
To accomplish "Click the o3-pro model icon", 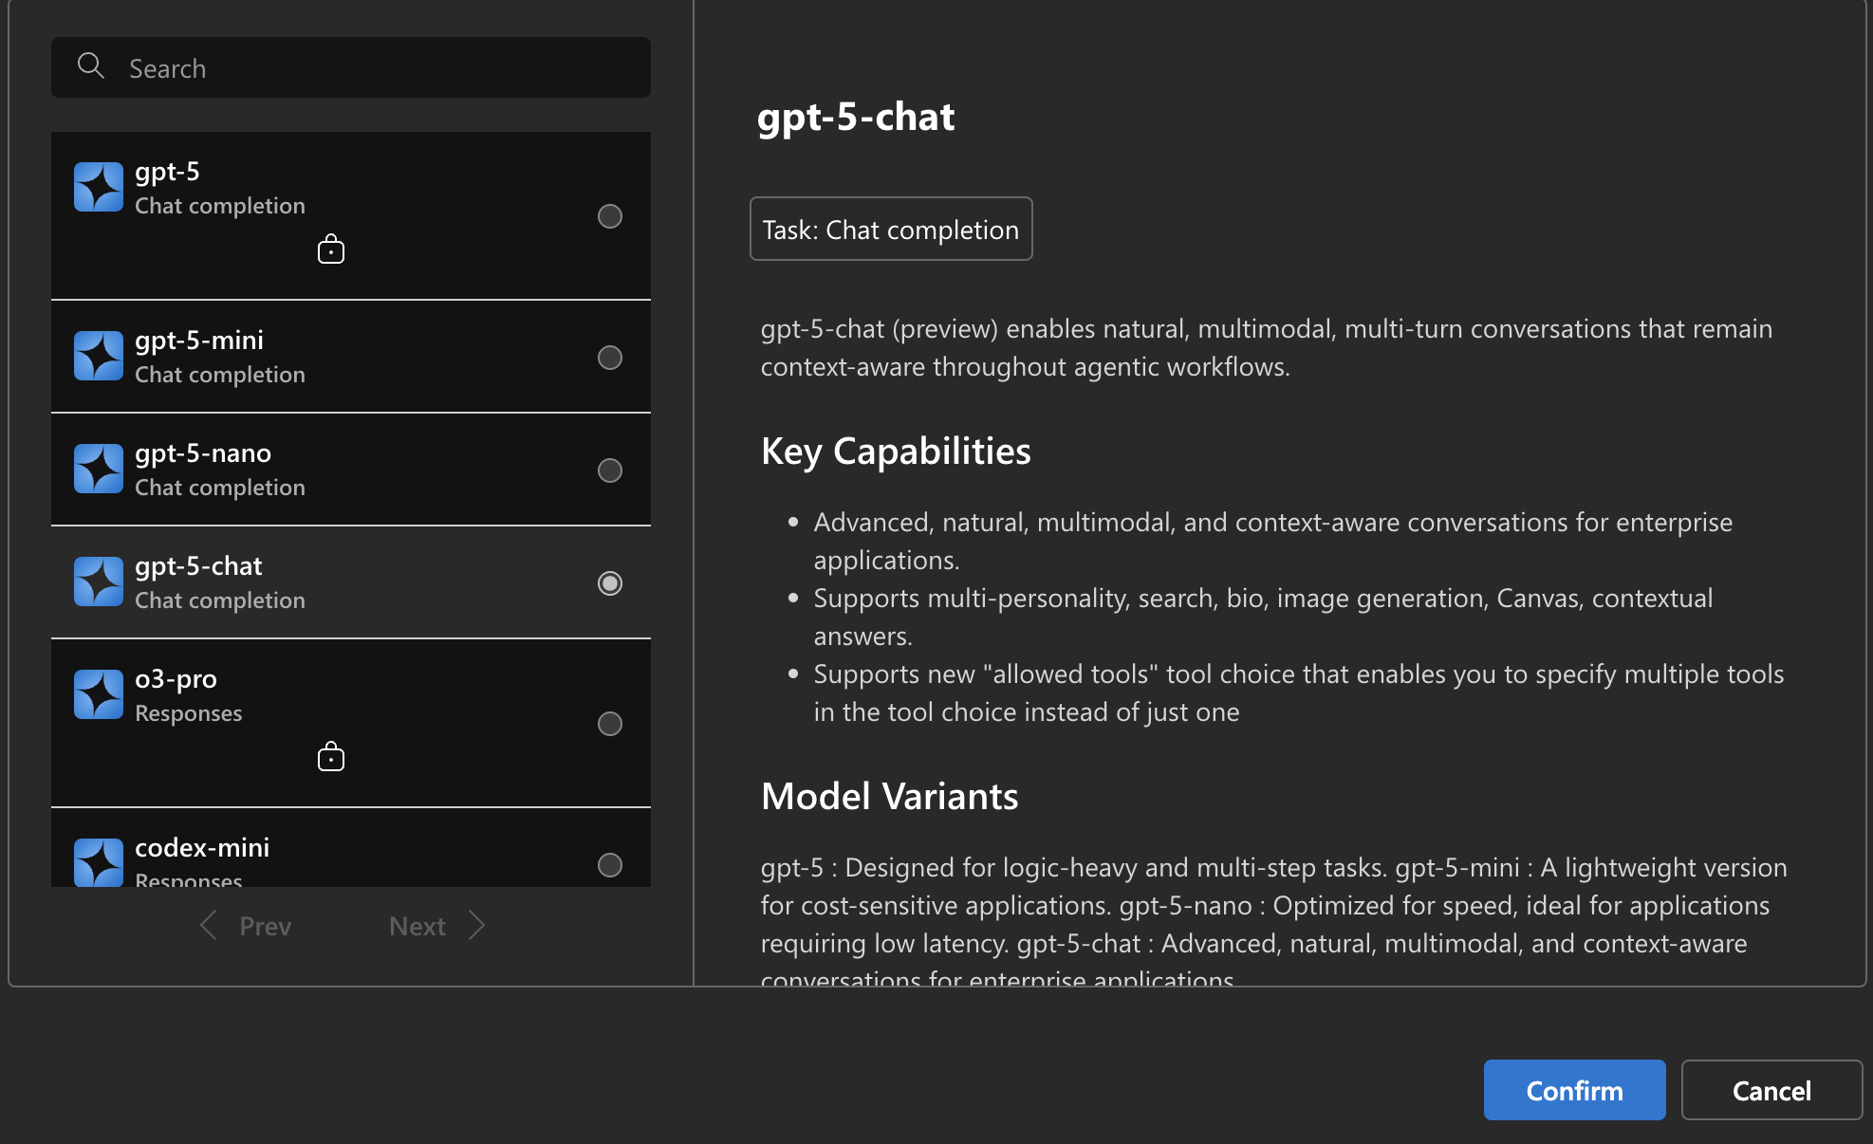I will pyautogui.click(x=98, y=693).
